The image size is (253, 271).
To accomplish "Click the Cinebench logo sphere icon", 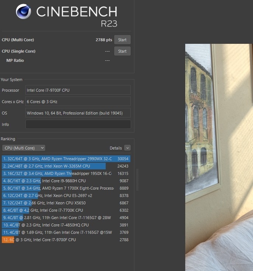I will tap(23, 11).
